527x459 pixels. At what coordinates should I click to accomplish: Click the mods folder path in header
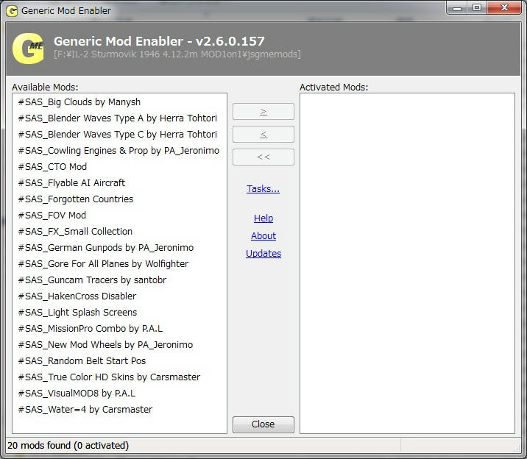click(x=177, y=54)
